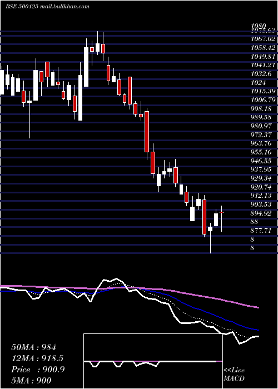Click the last candlestick with the small red body
The height and width of the screenshot is (389, 278).
(x=222, y=212)
